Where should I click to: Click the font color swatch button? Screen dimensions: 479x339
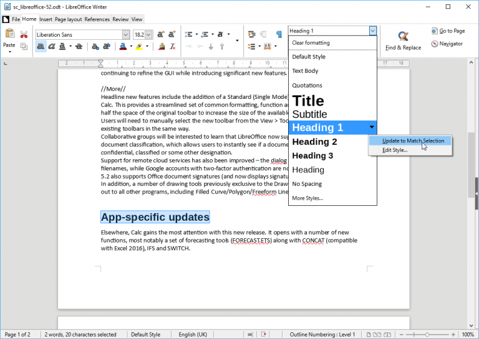[x=122, y=47]
